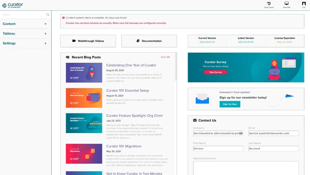This screenshot has width=310, height=175.
Task: Click the July 23, 2021 post date
Action: [x=113, y=121]
